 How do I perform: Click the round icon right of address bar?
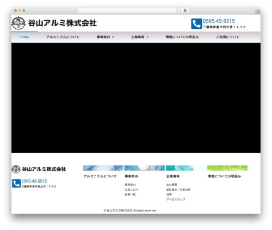click(x=185, y=10)
